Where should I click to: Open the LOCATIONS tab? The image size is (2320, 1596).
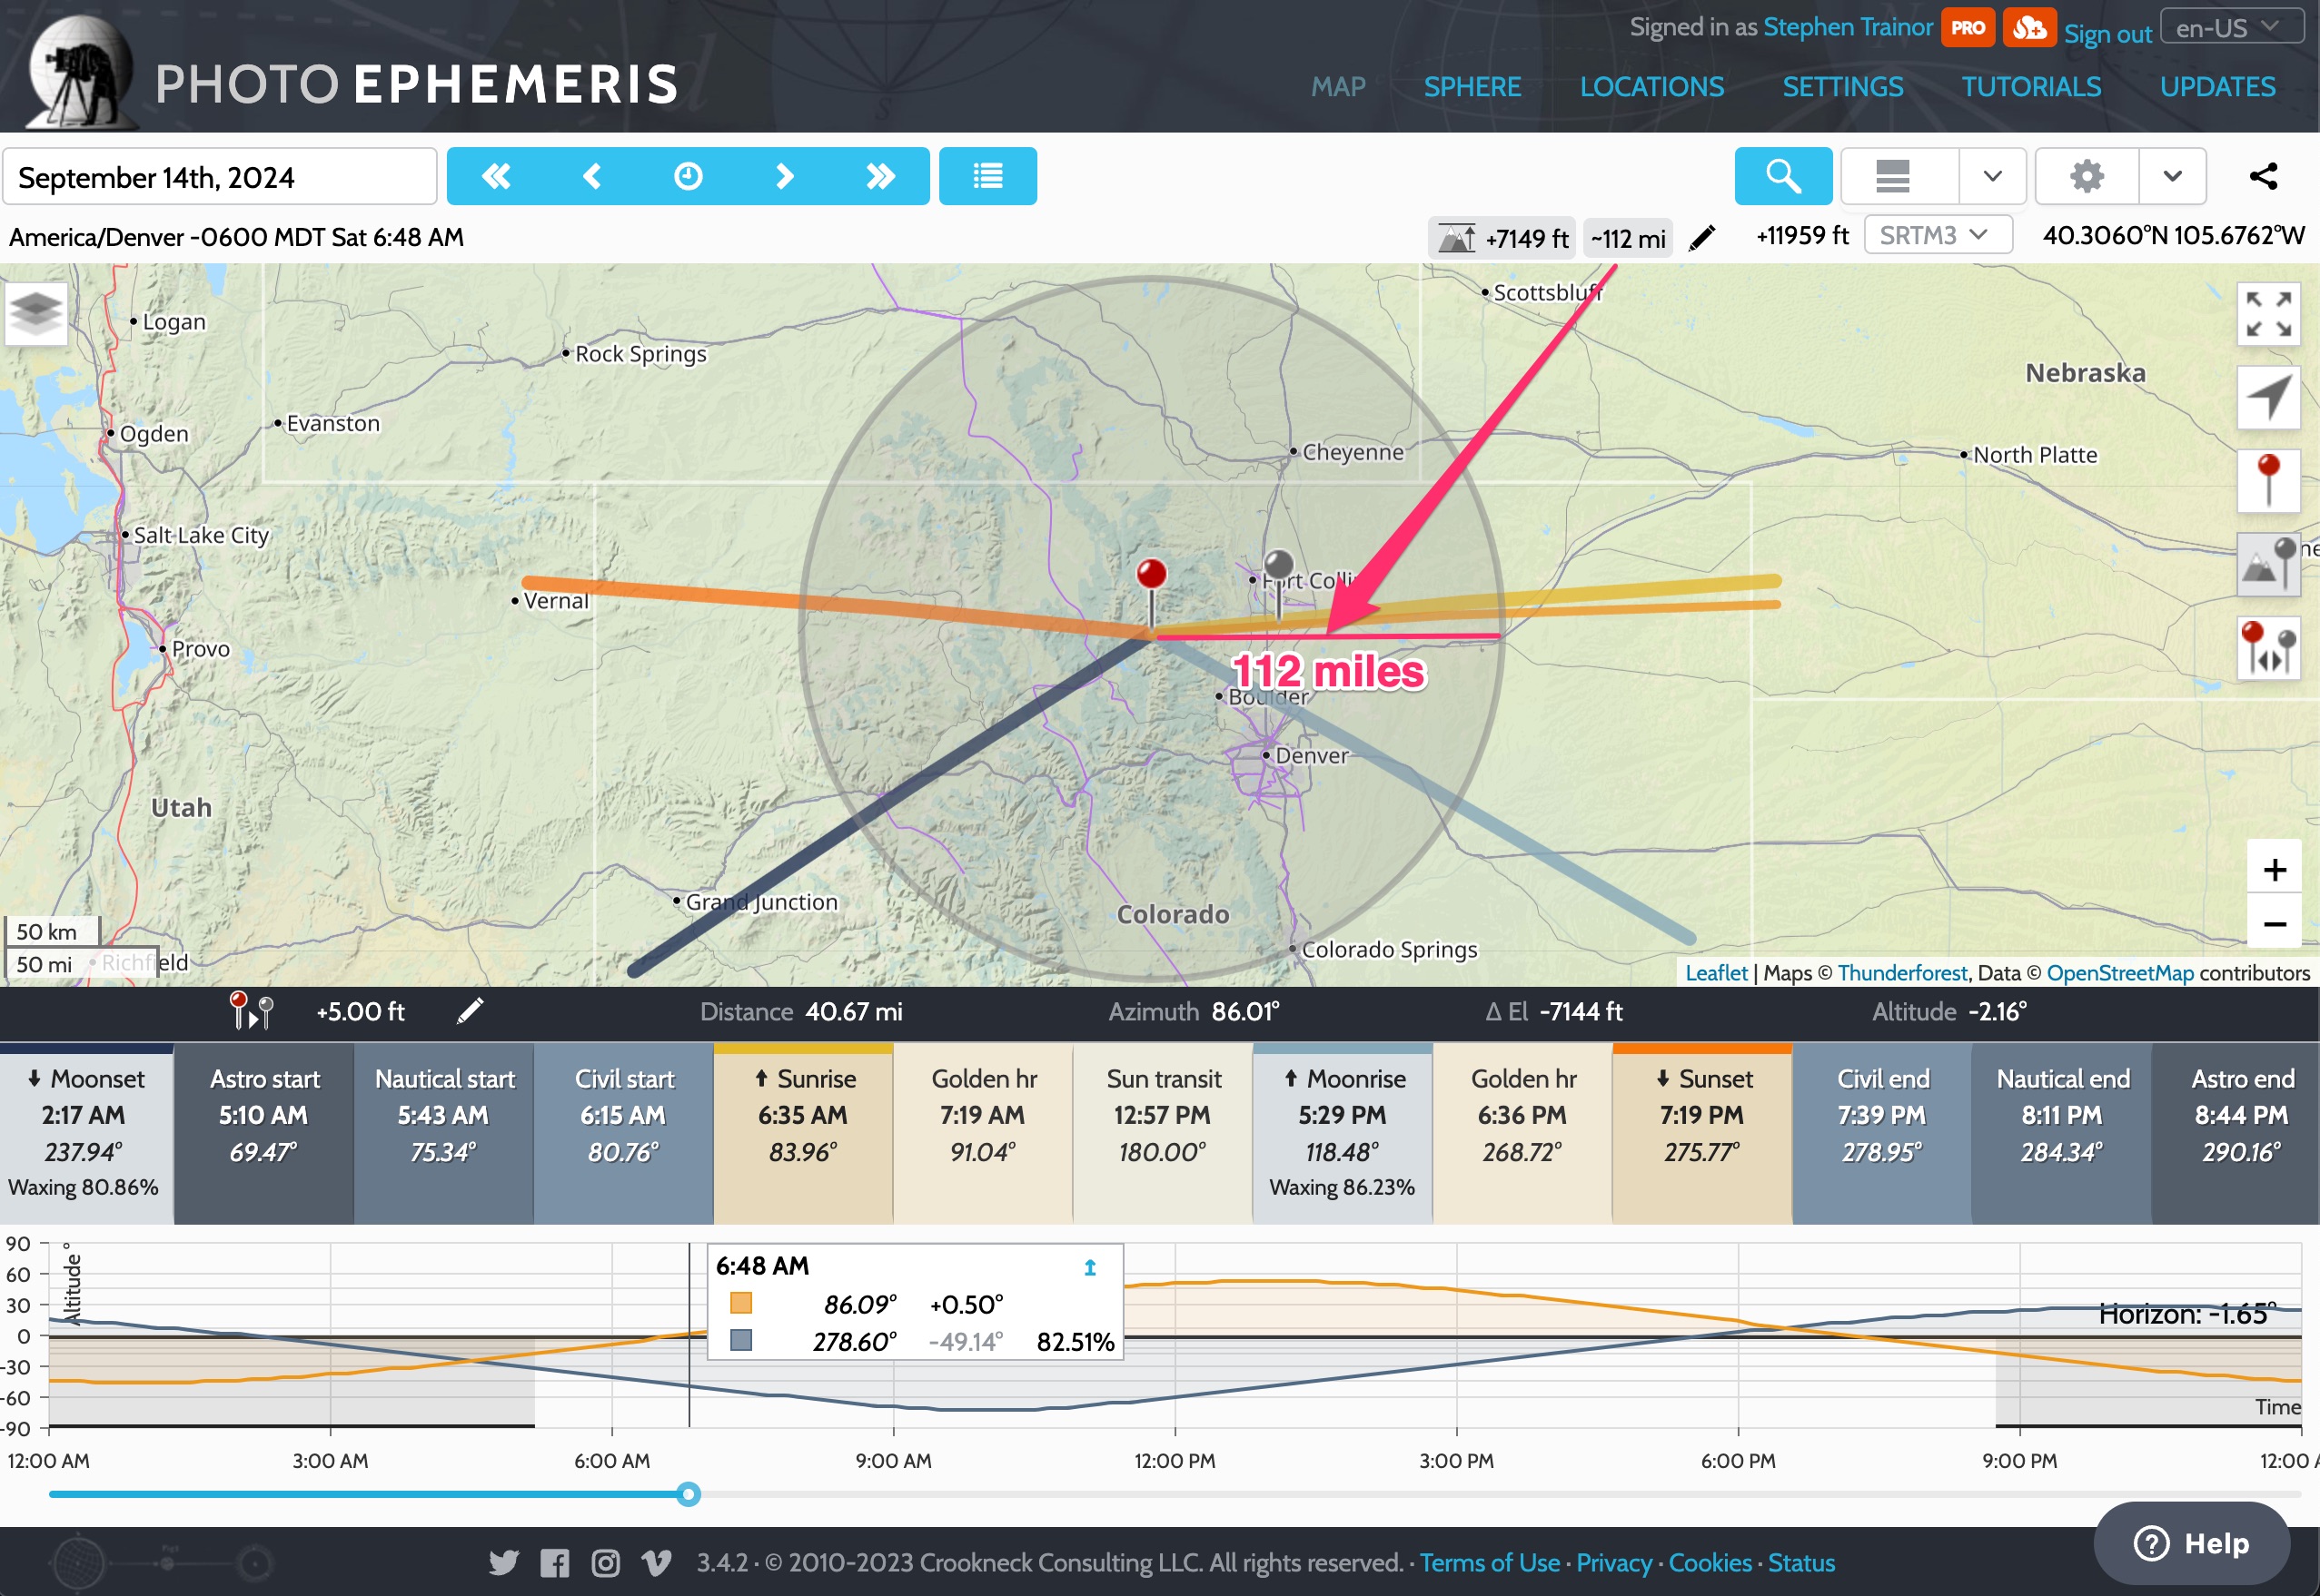coord(1651,87)
